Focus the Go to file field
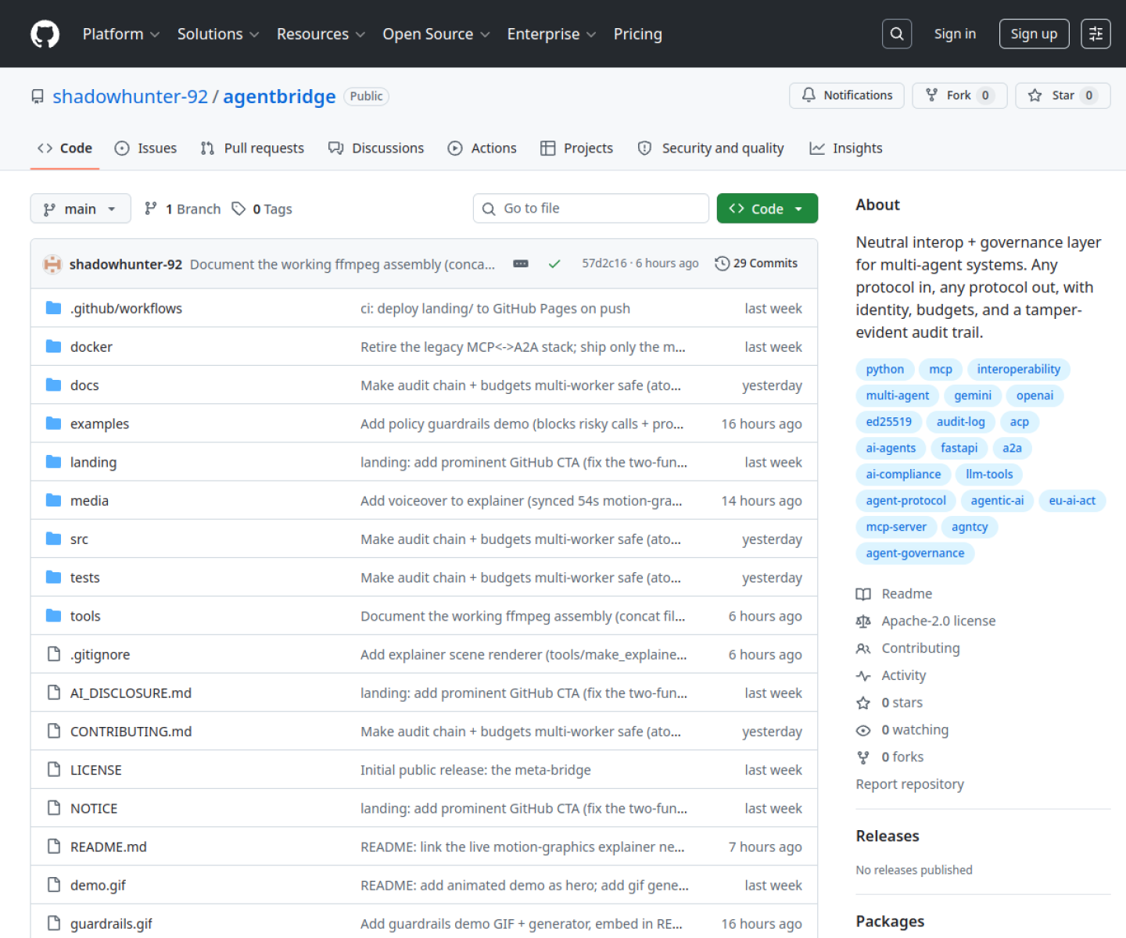 click(x=591, y=208)
